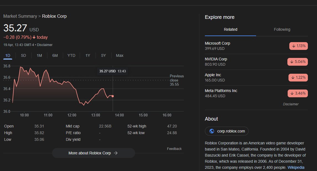
Task: Click the Div yield label
Action: point(73,140)
